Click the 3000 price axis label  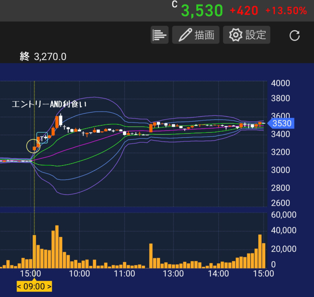[280, 170]
